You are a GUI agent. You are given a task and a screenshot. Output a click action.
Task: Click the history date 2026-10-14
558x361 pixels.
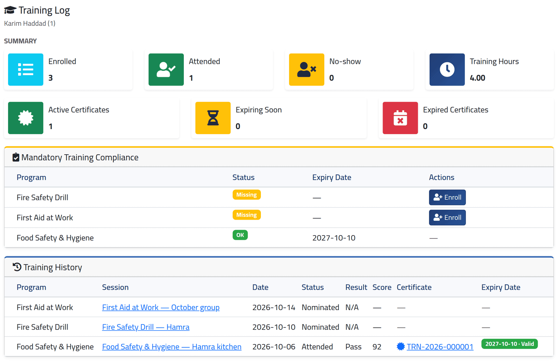point(274,307)
